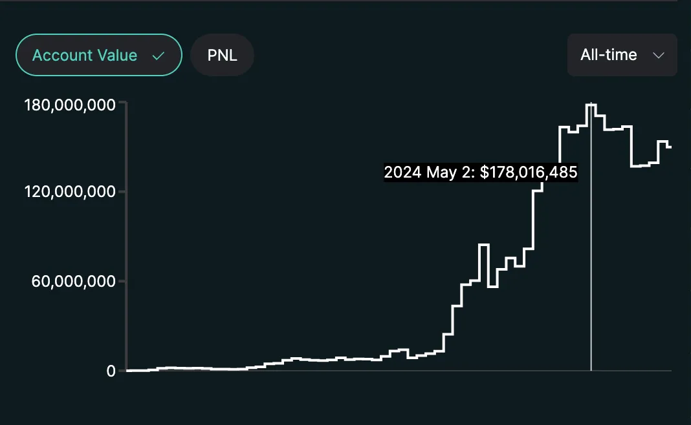Click the checkmark icon in Account Value

click(x=159, y=56)
